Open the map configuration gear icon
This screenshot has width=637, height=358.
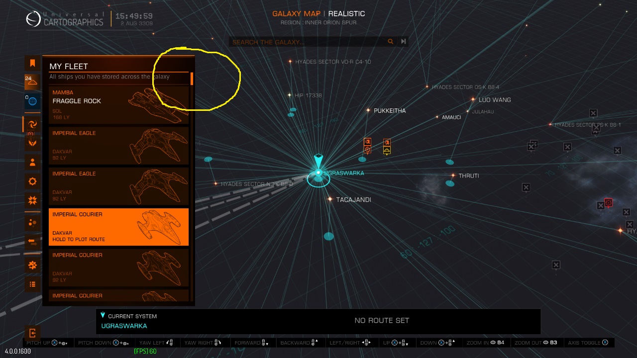click(x=32, y=265)
